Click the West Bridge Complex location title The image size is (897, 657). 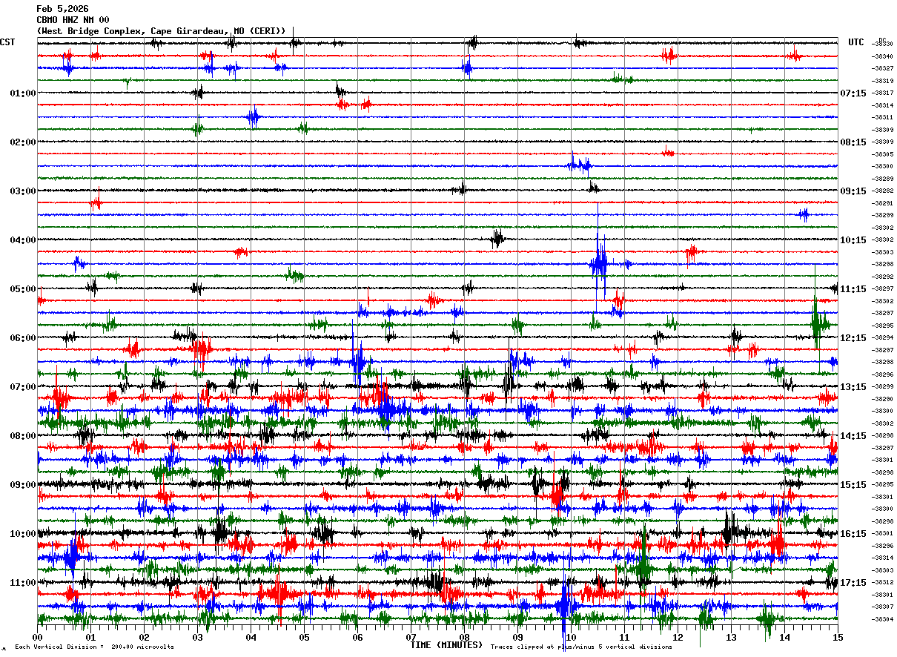pos(161,30)
